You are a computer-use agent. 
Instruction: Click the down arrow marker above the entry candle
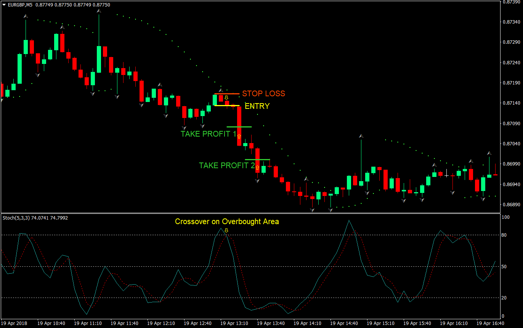[226, 98]
